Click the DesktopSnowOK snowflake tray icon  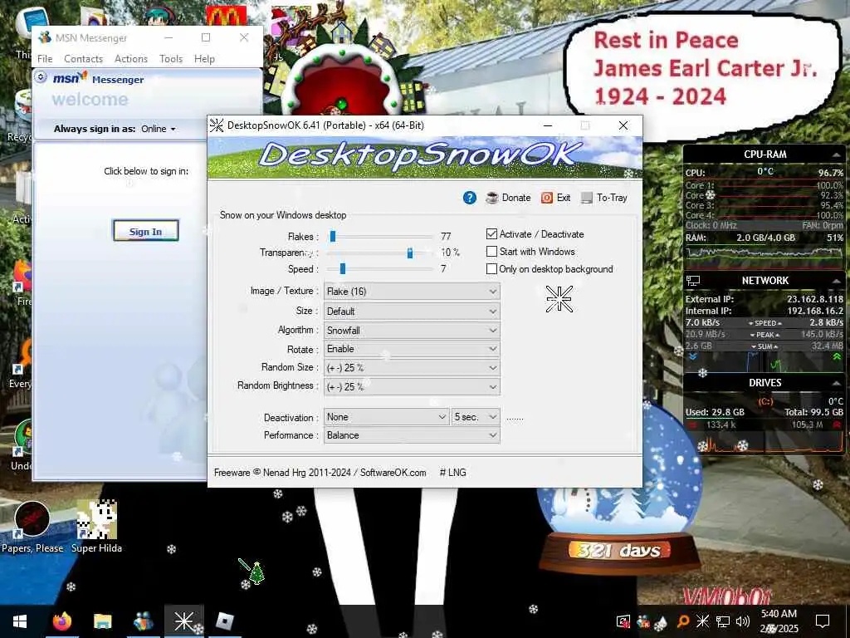(x=702, y=621)
